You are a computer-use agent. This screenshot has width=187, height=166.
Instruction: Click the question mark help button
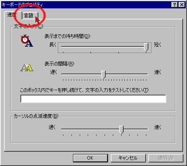(x=175, y=5)
